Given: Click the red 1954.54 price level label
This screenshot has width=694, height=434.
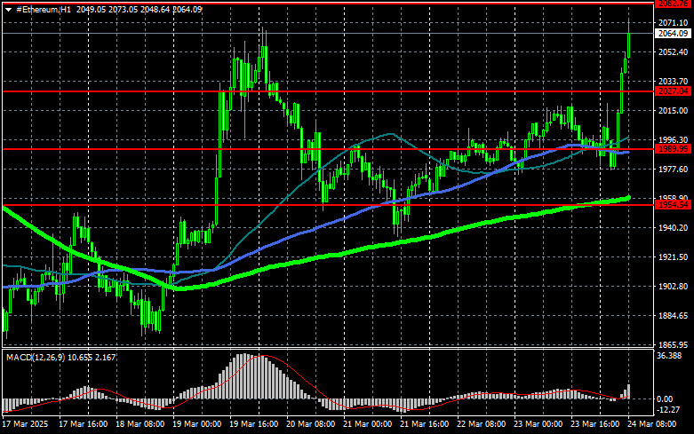Looking at the screenshot, I should coord(674,205).
